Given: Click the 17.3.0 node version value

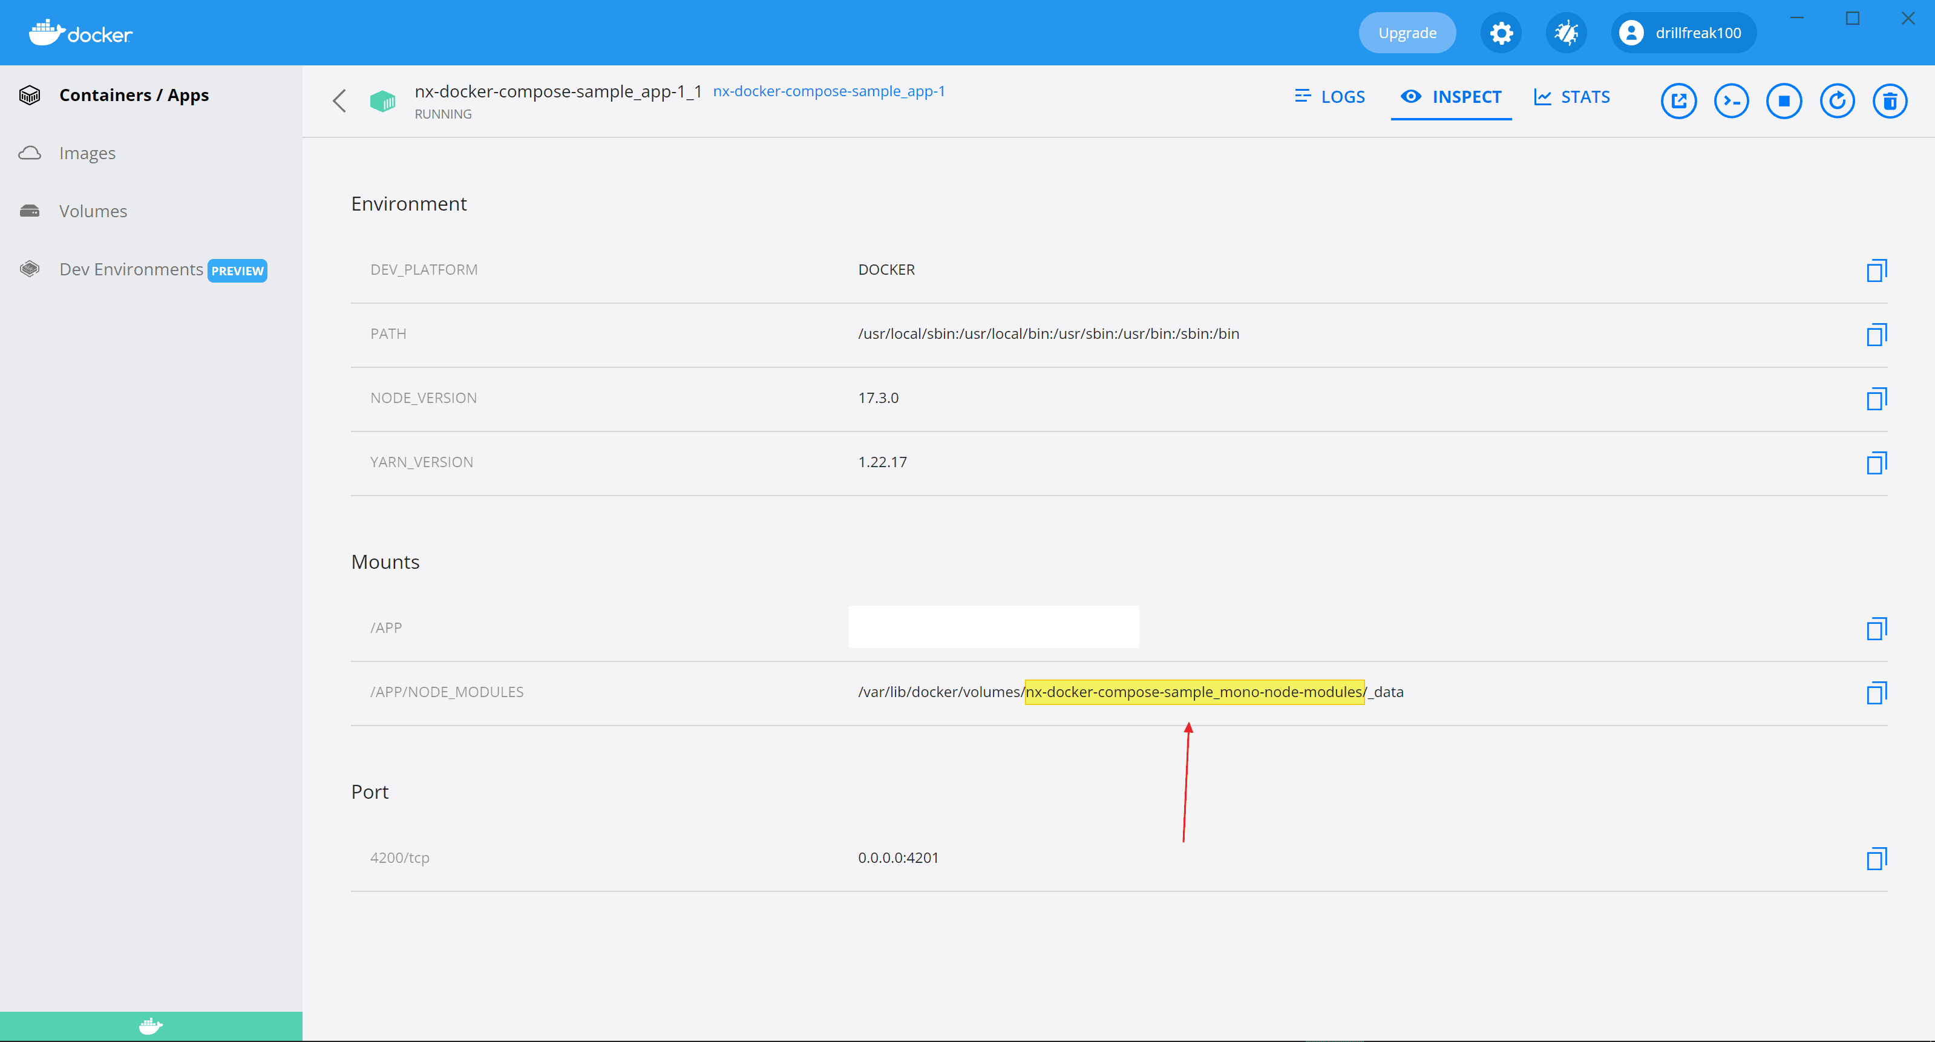Looking at the screenshot, I should pos(878,398).
